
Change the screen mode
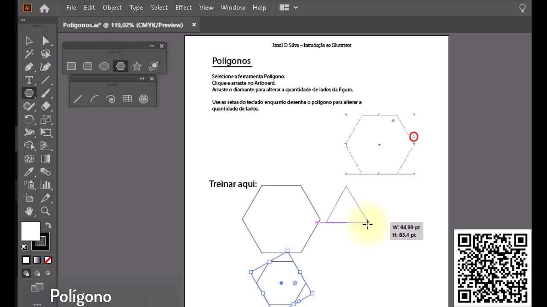pyautogui.click(x=37, y=287)
